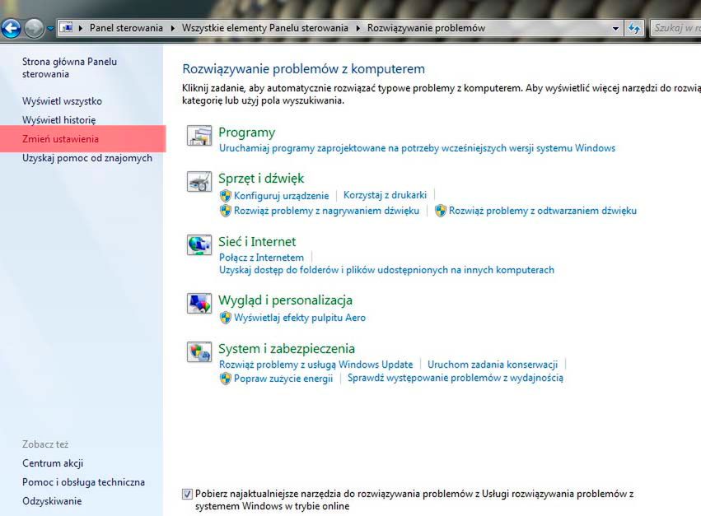Click Uruchom zadania konserwacji link
The image size is (701, 516).
(x=493, y=364)
